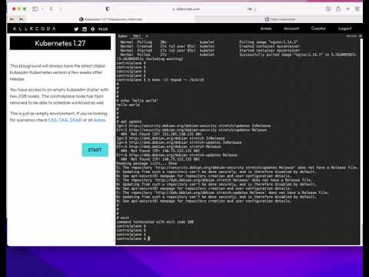Open the Account menu item

[291, 28]
